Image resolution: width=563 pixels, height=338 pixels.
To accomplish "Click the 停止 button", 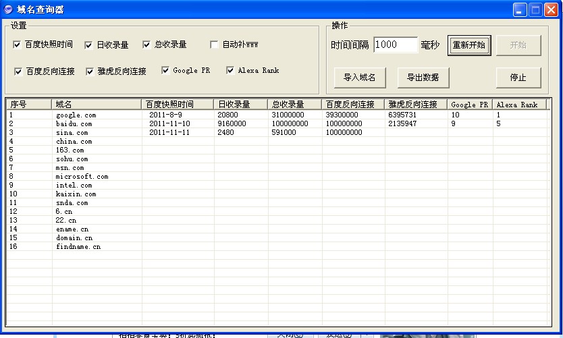I will coord(518,77).
